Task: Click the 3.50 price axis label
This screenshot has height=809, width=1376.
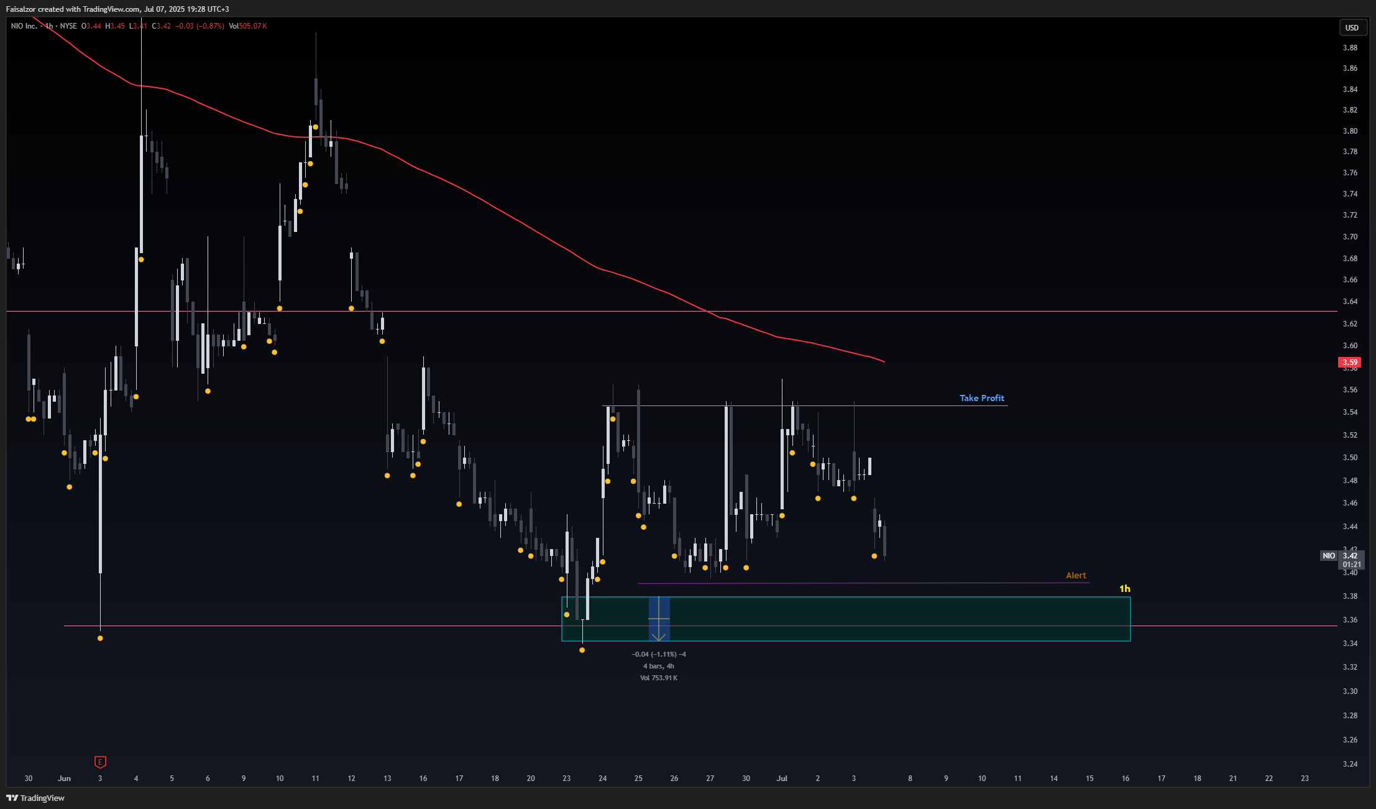Action: pyautogui.click(x=1350, y=457)
